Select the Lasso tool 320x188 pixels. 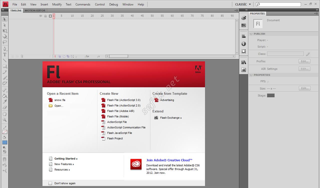point(4,42)
